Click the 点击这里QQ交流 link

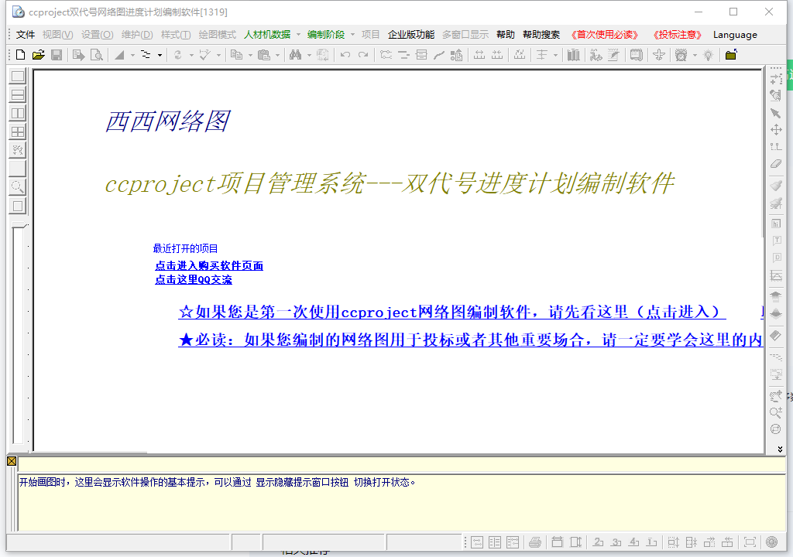tap(194, 280)
